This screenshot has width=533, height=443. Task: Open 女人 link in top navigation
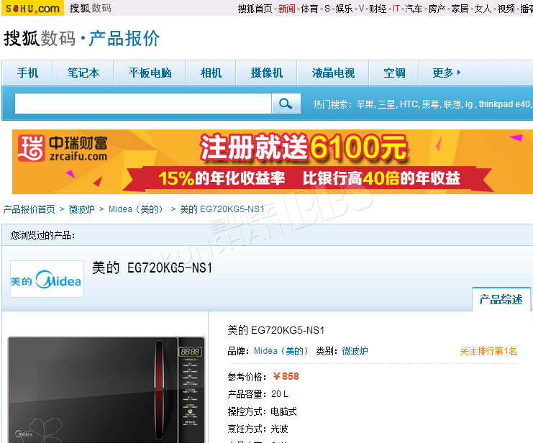click(x=483, y=9)
